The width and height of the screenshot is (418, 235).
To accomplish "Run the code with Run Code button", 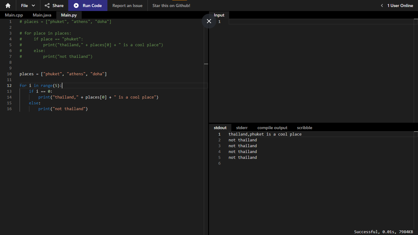I will pos(88,6).
